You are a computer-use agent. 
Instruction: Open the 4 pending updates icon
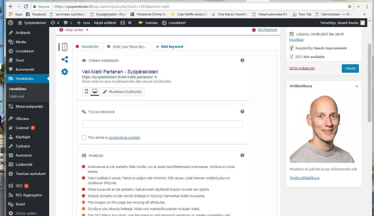tap(55, 23)
